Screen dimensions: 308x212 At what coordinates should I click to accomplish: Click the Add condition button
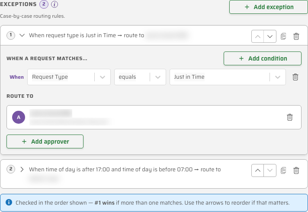point(263,58)
